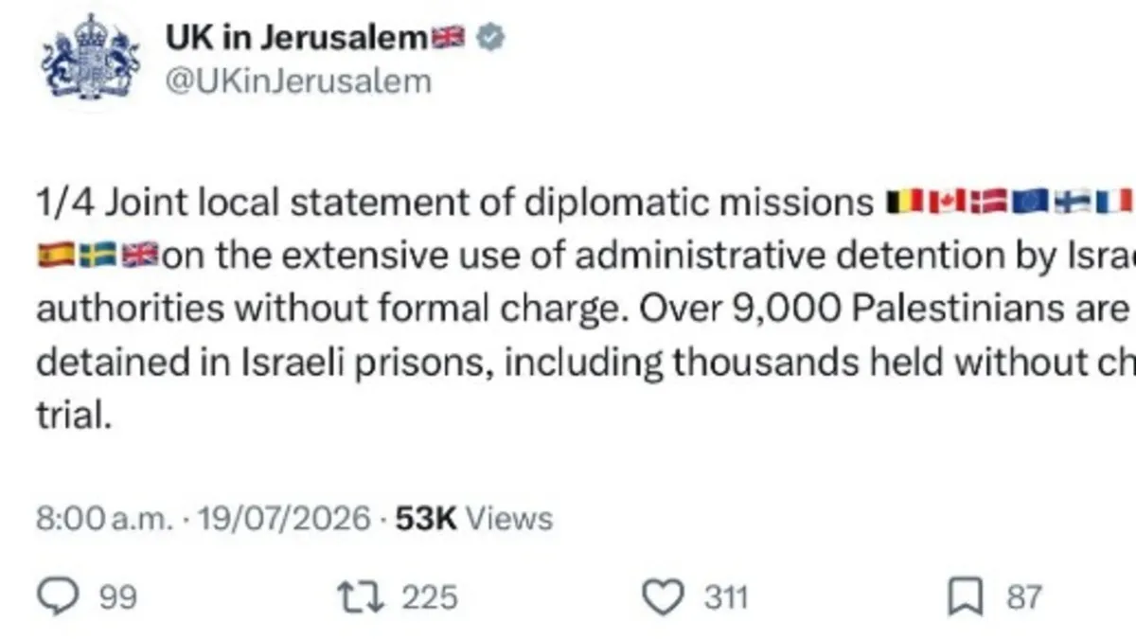This screenshot has height=639, width=1136.
Task: Click the Belgium flag emoji in the tweet
Action: pos(906,204)
